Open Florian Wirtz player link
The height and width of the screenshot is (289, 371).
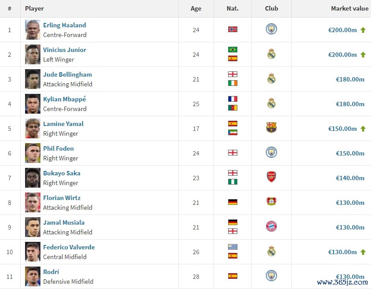(62, 198)
